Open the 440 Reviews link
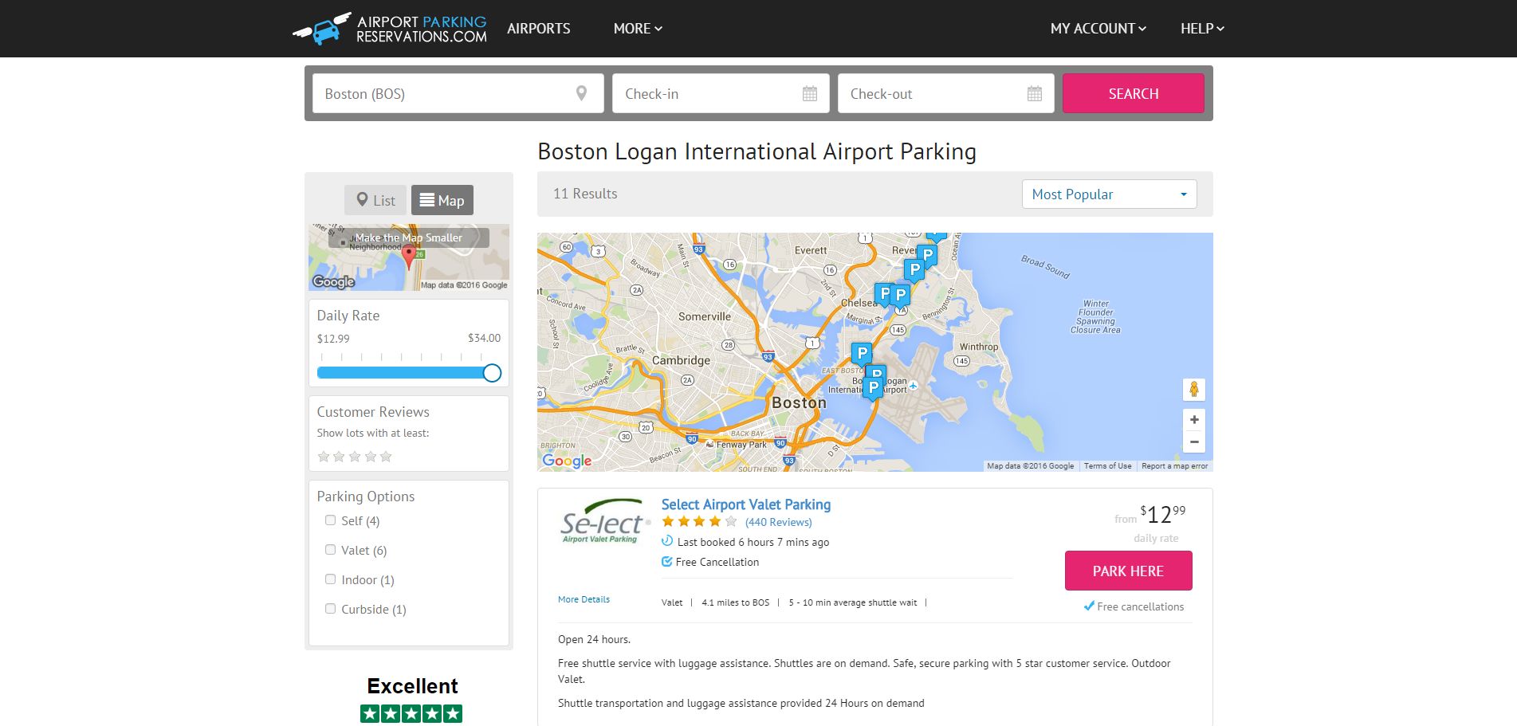 (x=778, y=522)
